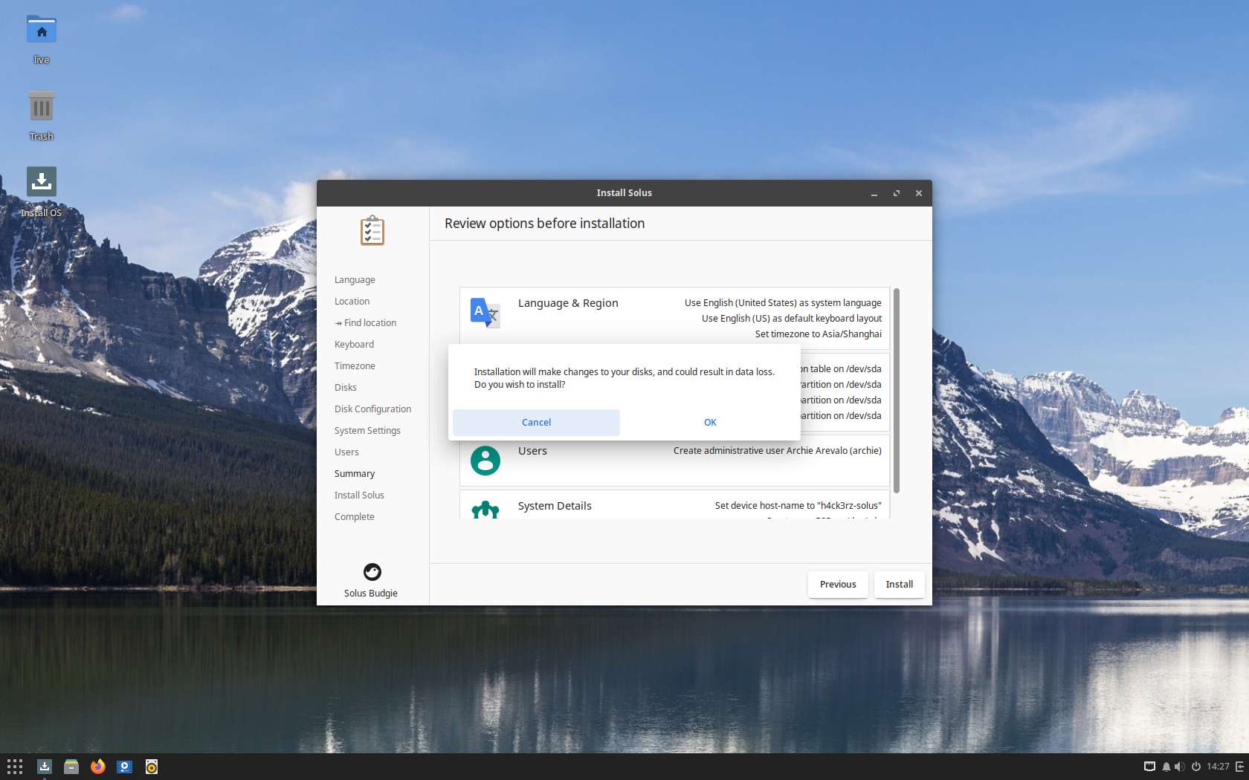Open the power menu in tray
Viewport: 1249px width, 780px height.
1196,767
